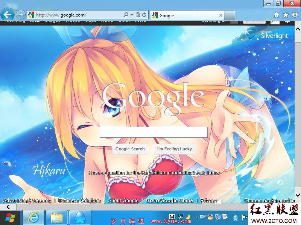Toggle the Compatibility View icon
The height and width of the screenshot is (225, 301).
[x=138, y=15]
